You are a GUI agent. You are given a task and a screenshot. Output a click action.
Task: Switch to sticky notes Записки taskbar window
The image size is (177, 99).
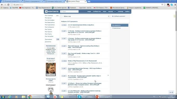(68, 97)
